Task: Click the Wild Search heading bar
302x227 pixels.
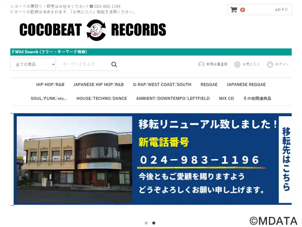Action: (x=151, y=52)
